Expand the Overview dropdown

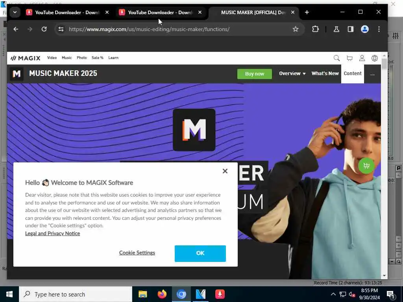292,74
